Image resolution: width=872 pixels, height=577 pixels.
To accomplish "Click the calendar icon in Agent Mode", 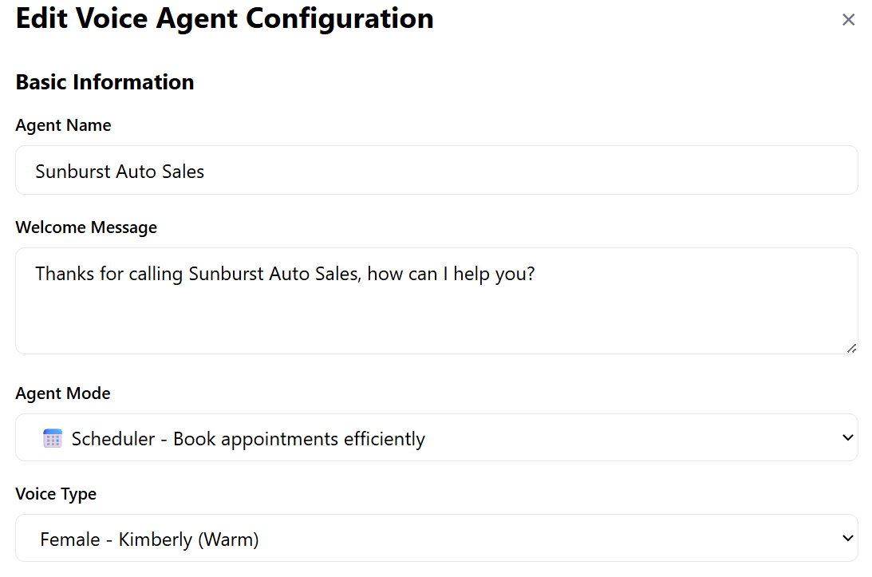I will [x=53, y=438].
